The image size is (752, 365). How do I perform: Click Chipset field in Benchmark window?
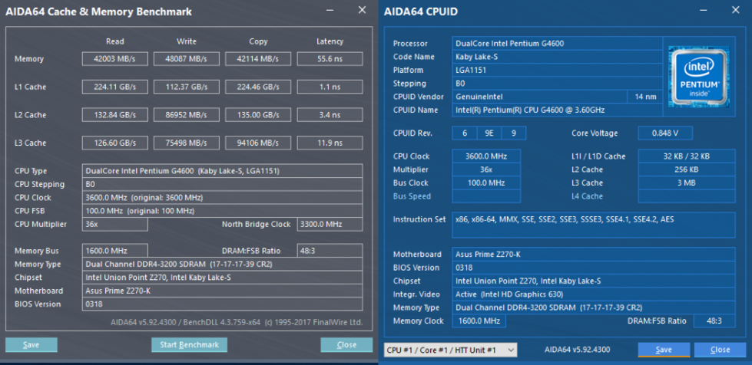223,278
